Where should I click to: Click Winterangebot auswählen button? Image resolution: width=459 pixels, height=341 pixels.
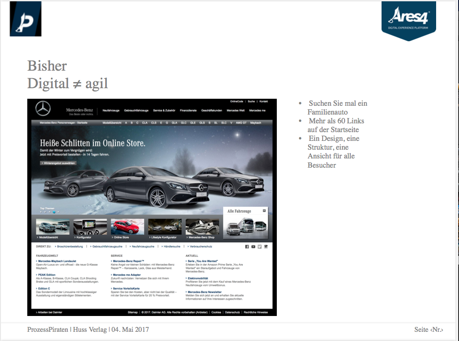(58, 163)
